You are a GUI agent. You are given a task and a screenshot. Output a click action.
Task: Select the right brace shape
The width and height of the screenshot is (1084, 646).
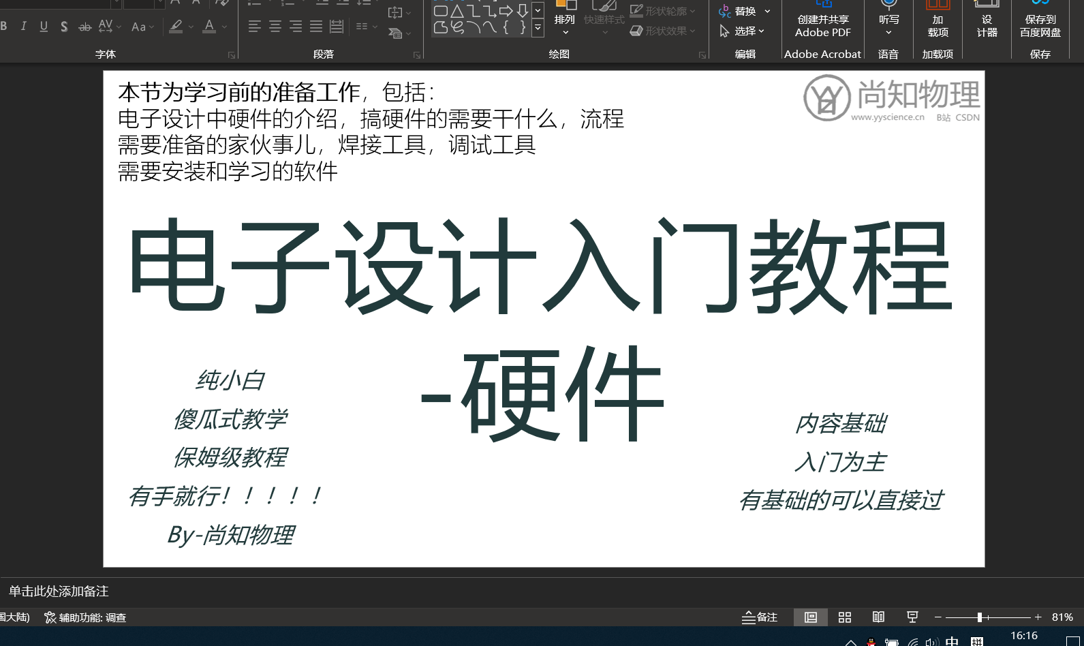pos(523,27)
